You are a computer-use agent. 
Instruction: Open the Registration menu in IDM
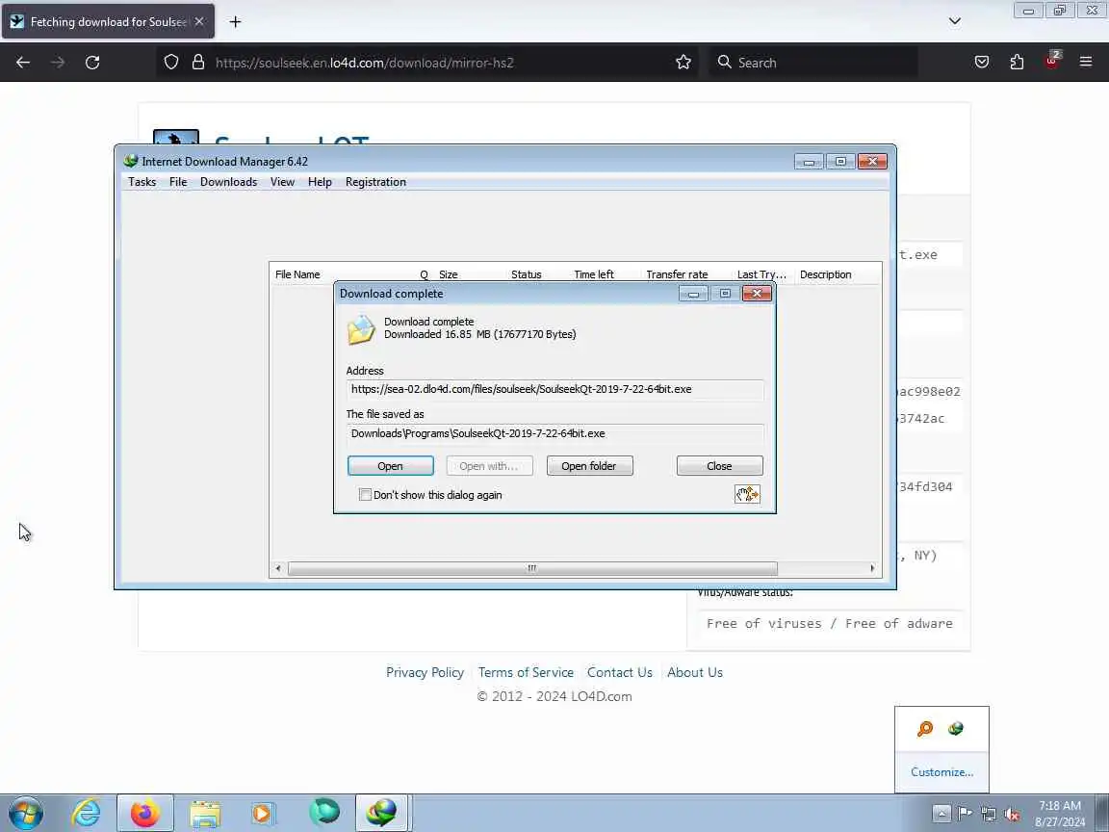tap(375, 182)
